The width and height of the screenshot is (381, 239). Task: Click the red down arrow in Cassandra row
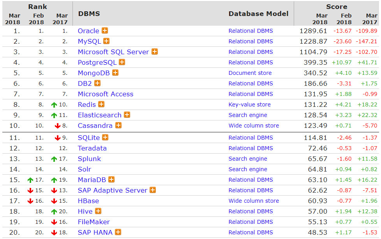58,126
